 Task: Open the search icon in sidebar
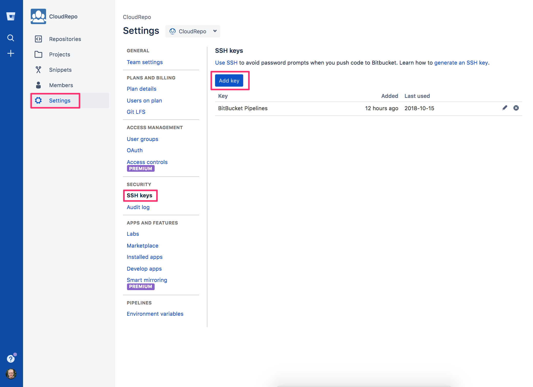point(11,38)
